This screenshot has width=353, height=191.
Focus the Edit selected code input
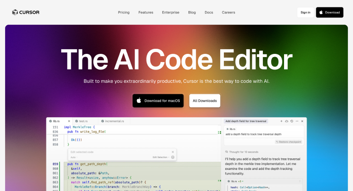120,152
